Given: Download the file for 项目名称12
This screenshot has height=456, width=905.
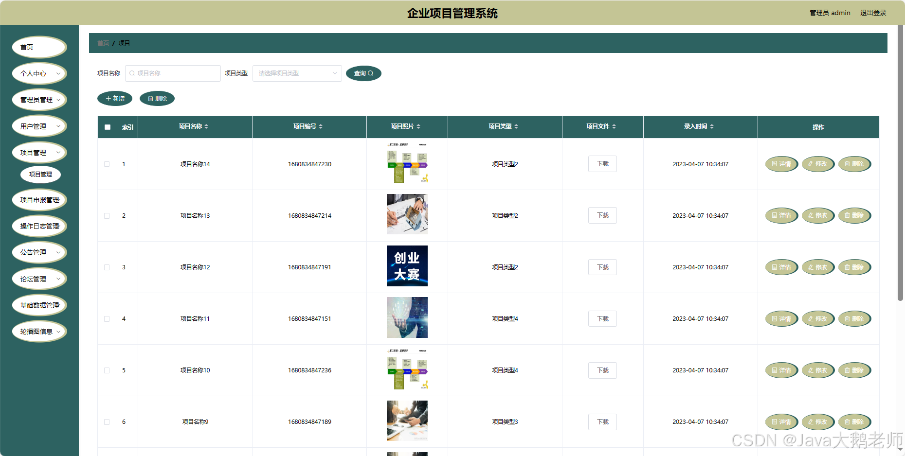Looking at the screenshot, I should tap(602, 267).
